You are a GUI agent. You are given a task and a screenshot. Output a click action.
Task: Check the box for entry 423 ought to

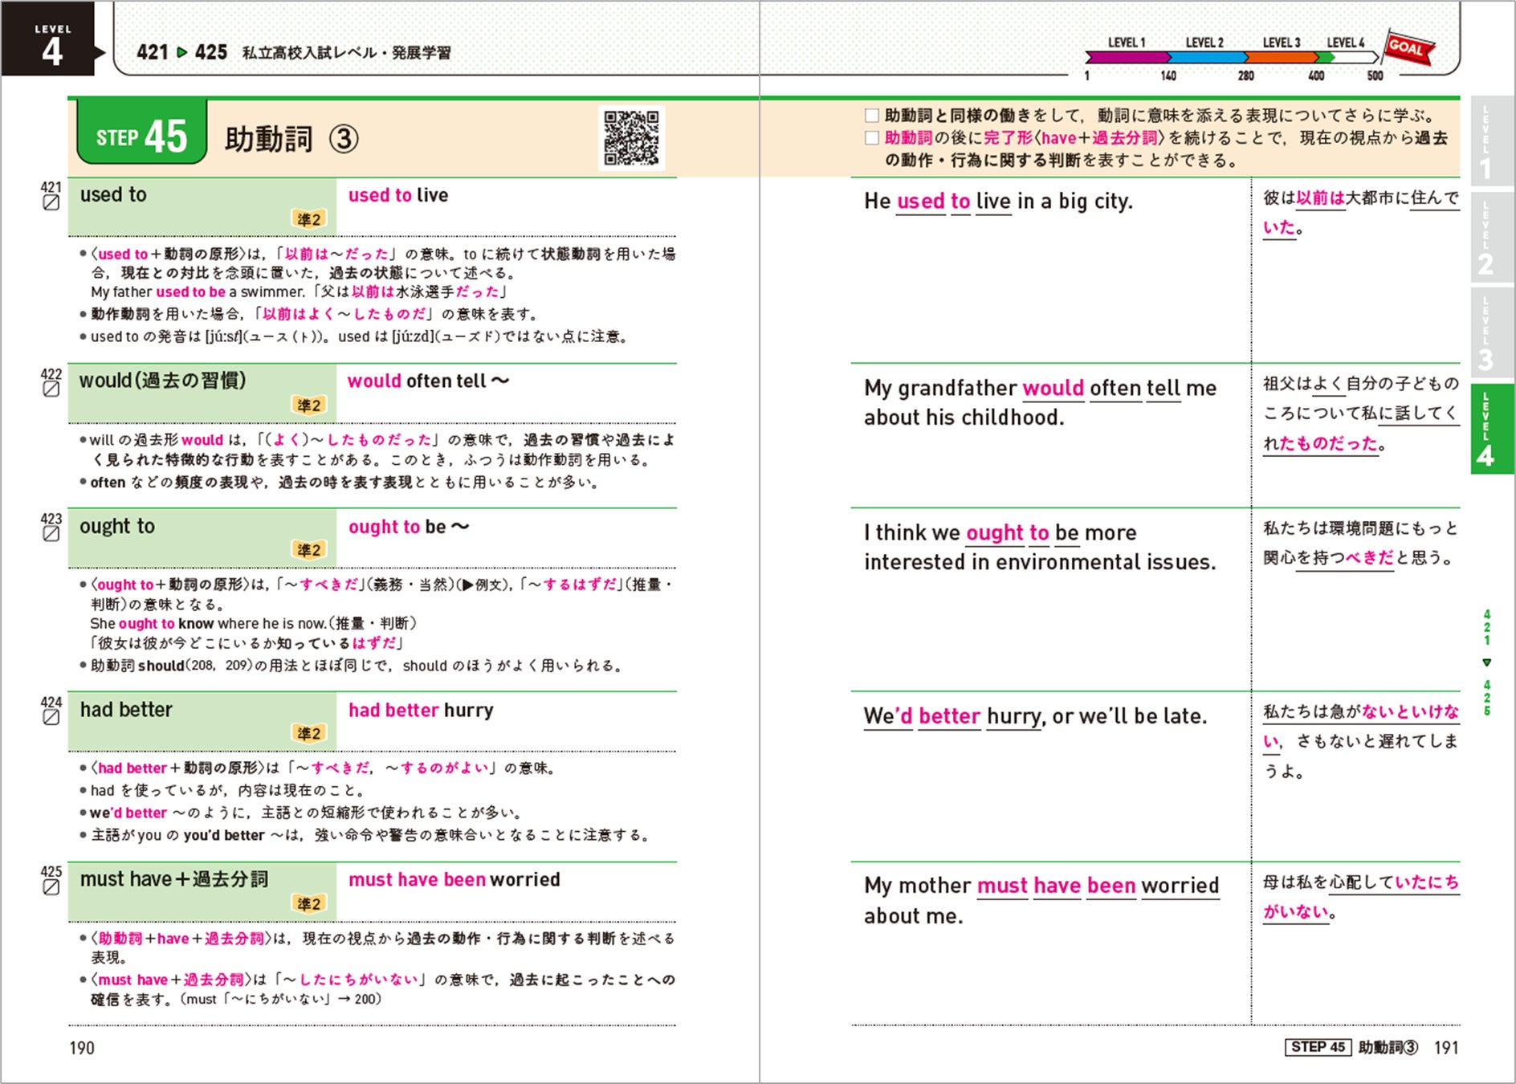tap(51, 534)
